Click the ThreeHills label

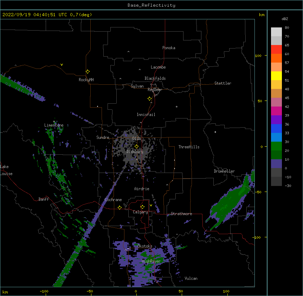(x=189, y=147)
